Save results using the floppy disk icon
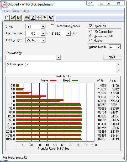Viewport: 127px width, 162px height. [x=19, y=18]
